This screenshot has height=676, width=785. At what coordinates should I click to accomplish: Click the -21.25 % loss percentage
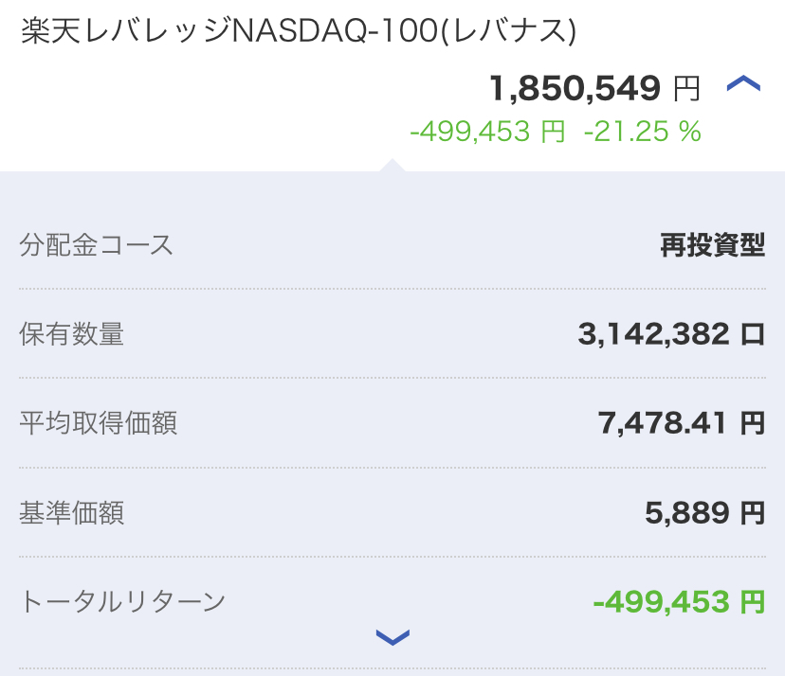click(x=643, y=132)
